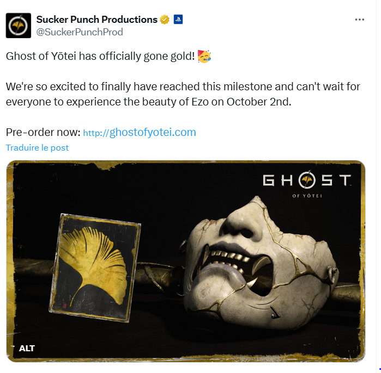Click the golden ginkgo leaf card
Image resolution: width=381 pixels, height=373 pixels.
coord(95,268)
